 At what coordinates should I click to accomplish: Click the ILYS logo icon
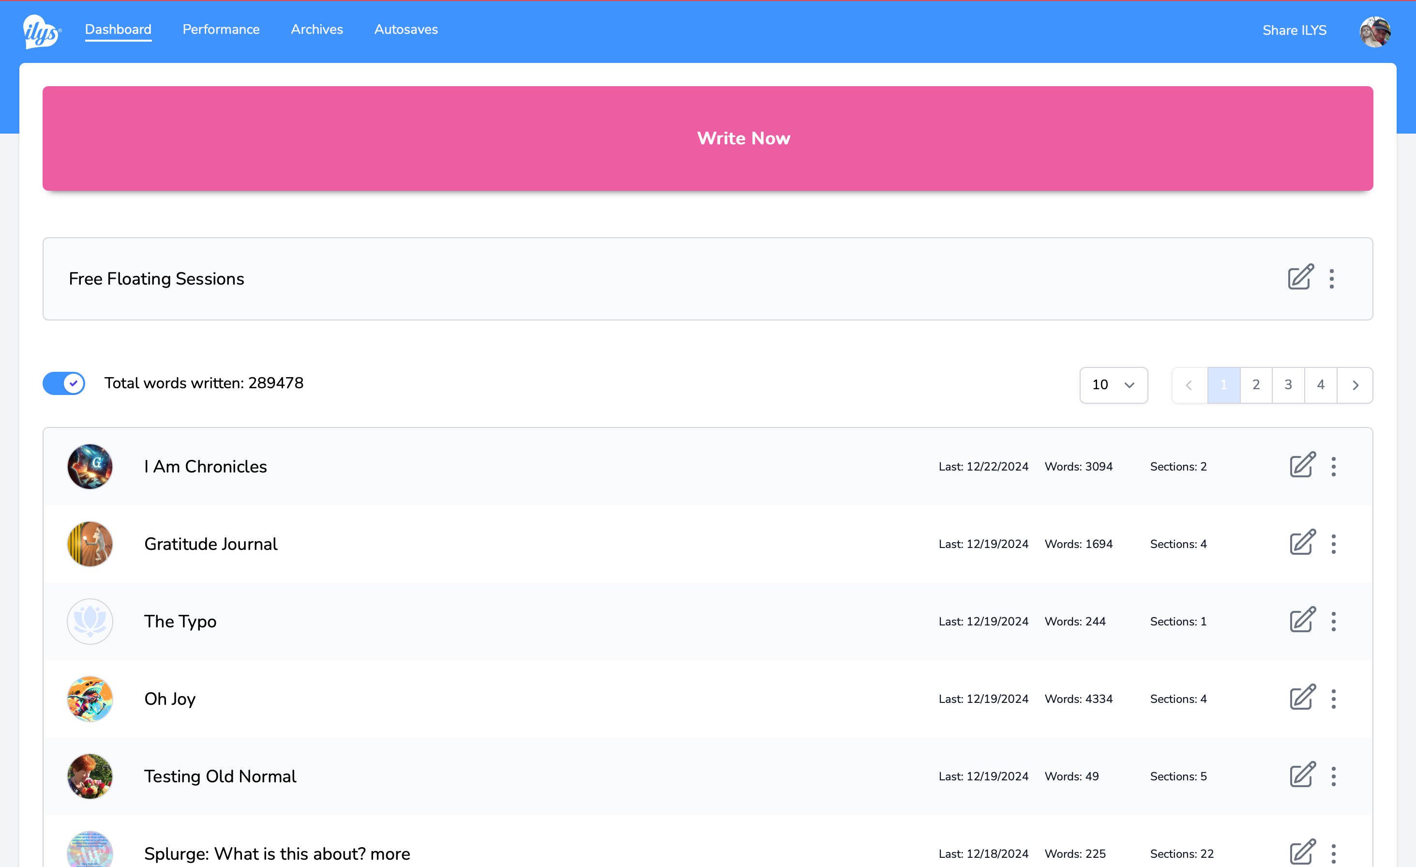tap(42, 31)
